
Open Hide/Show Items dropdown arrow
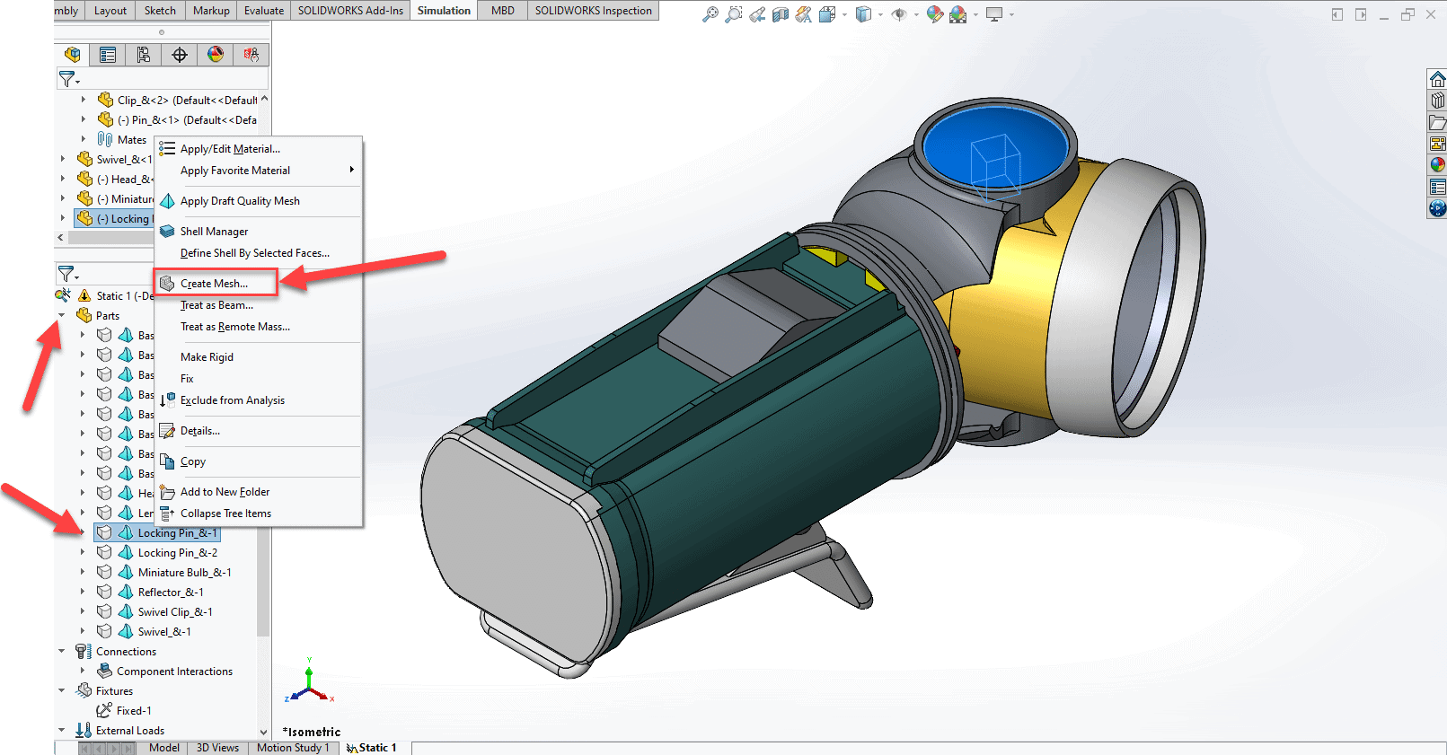[x=916, y=14]
